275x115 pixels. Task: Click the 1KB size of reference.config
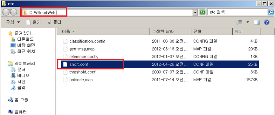pos(254,57)
